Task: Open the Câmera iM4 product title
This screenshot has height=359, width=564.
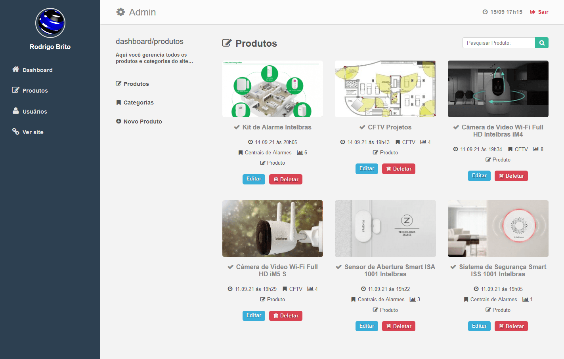Action: (x=502, y=131)
